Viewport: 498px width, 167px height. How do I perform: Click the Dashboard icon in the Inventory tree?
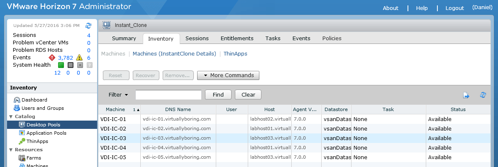click(x=17, y=100)
